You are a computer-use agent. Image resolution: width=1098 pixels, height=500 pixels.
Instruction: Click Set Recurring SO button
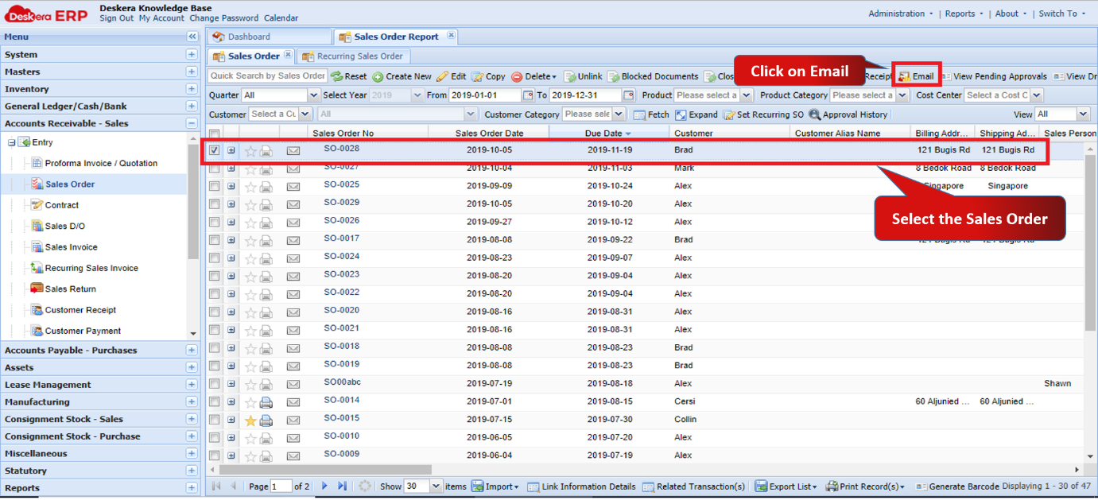click(763, 114)
